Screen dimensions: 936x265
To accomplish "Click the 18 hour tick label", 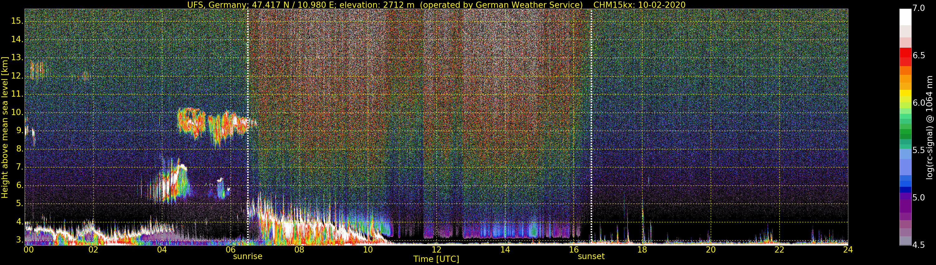I will [x=642, y=250].
